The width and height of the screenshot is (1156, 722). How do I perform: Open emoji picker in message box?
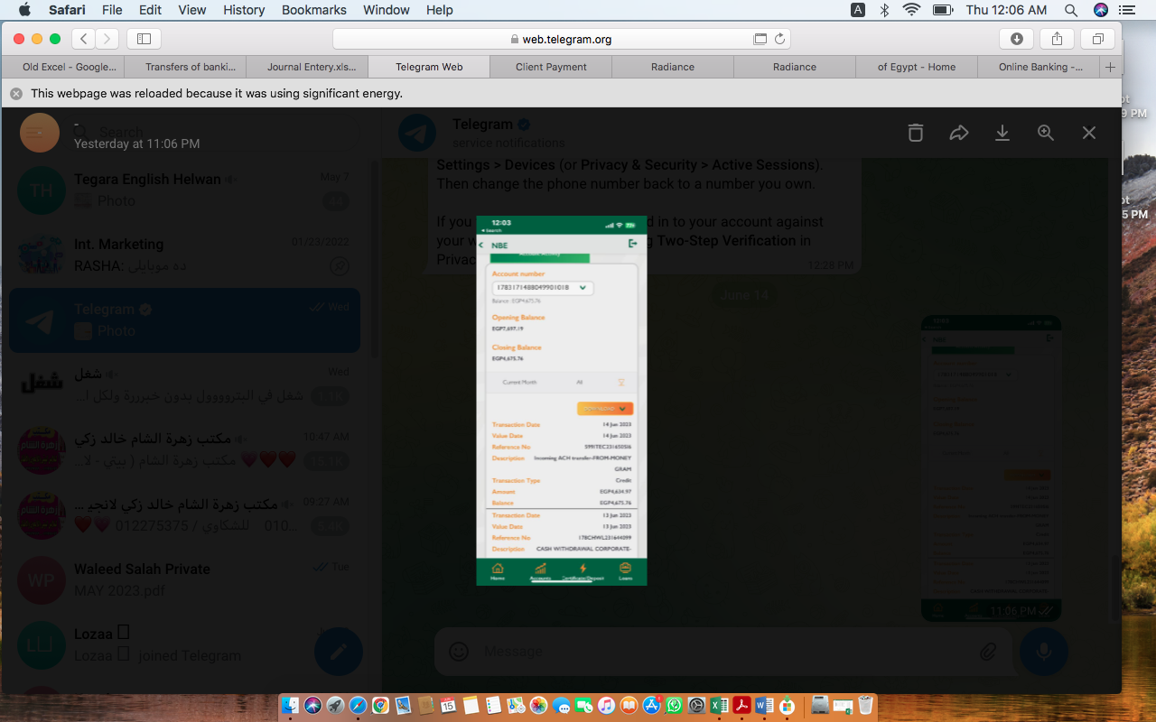click(x=459, y=651)
